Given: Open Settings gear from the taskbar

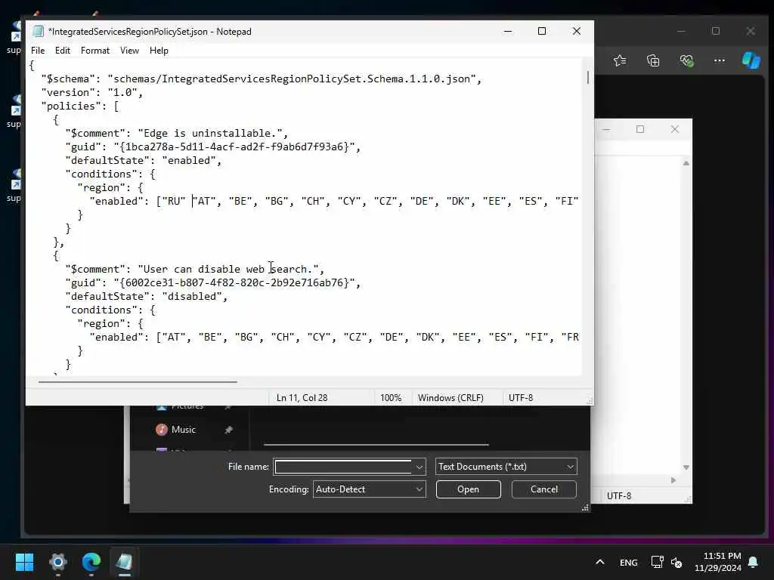Looking at the screenshot, I should [x=57, y=562].
